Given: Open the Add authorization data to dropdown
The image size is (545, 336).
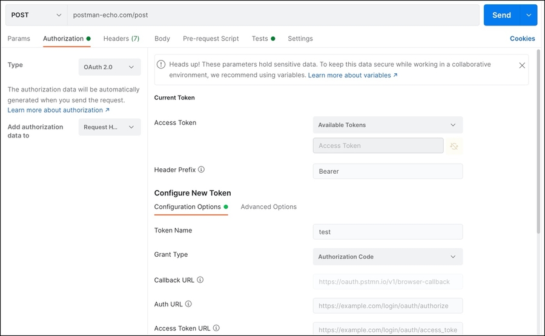Looking at the screenshot, I should (110, 127).
